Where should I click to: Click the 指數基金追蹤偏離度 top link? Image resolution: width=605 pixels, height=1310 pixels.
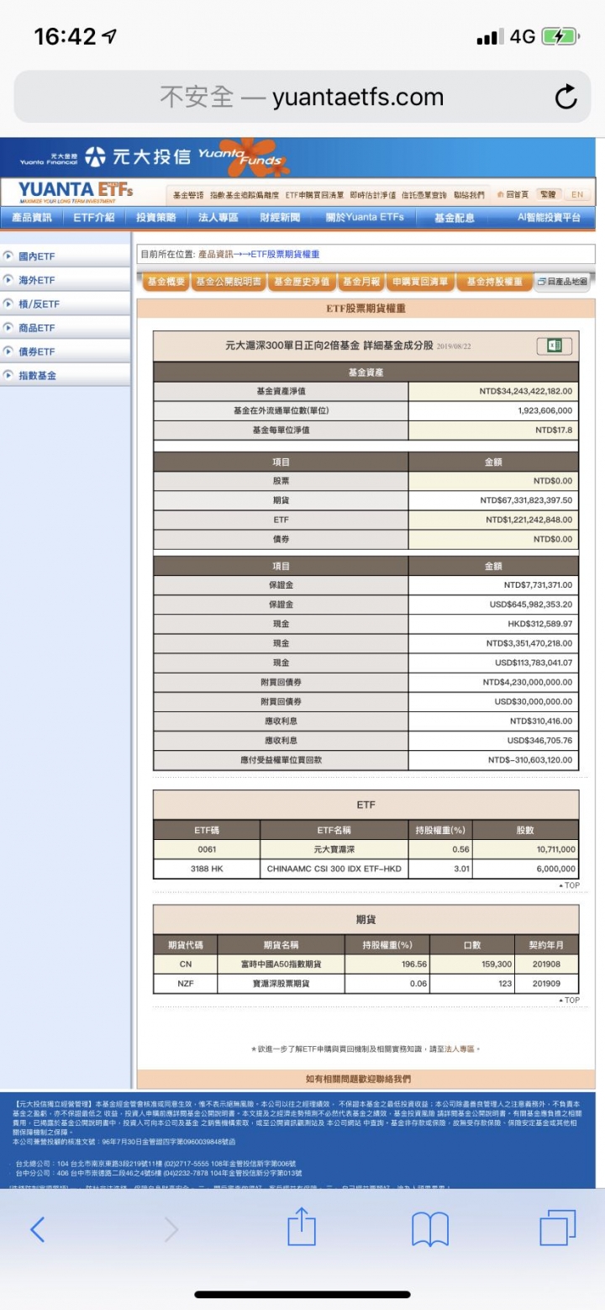click(x=245, y=195)
